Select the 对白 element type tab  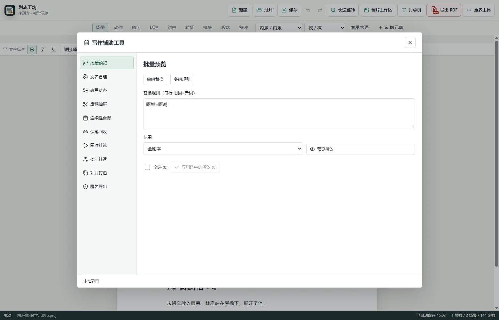(x=172, y=27)
